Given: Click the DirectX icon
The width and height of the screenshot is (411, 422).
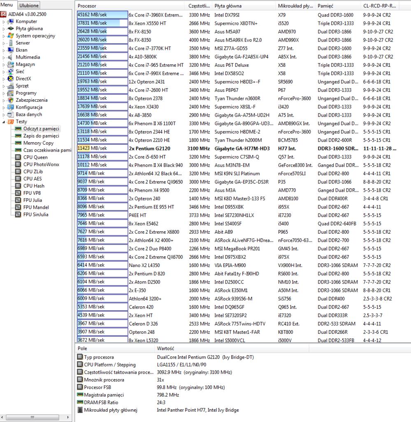Looking at the screenshot, I should (x=11, y=79).
